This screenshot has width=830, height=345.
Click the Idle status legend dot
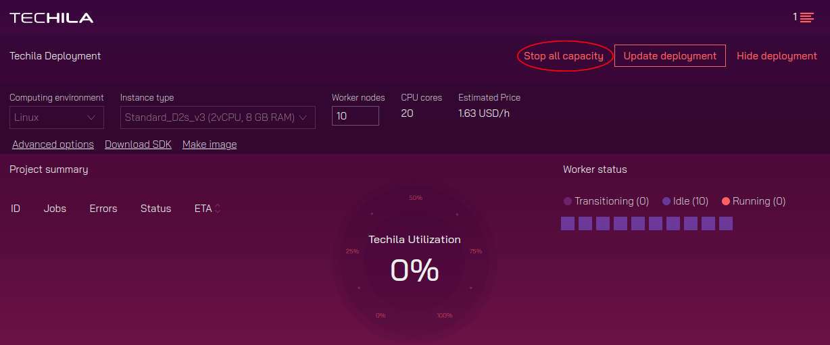666,201
